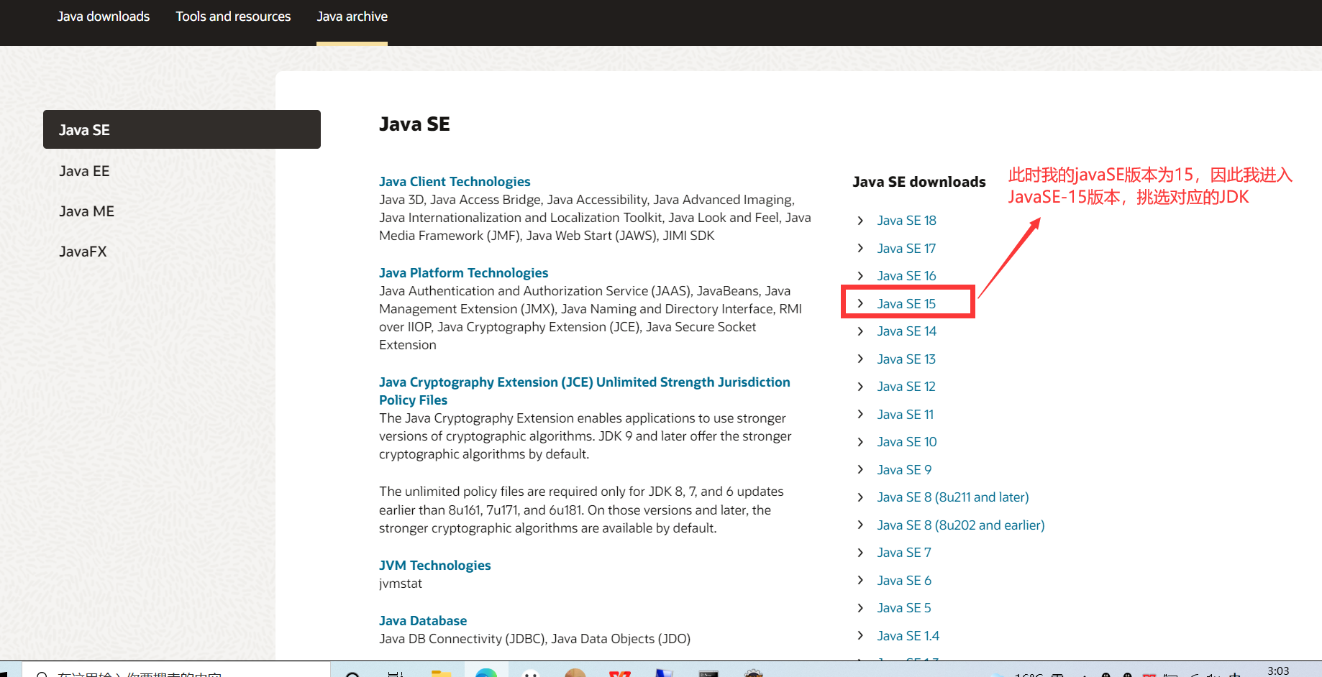This screenshot has width=1322, height=677.
Task: Click the JVM Technologies link
Action: tap(434, 565)
